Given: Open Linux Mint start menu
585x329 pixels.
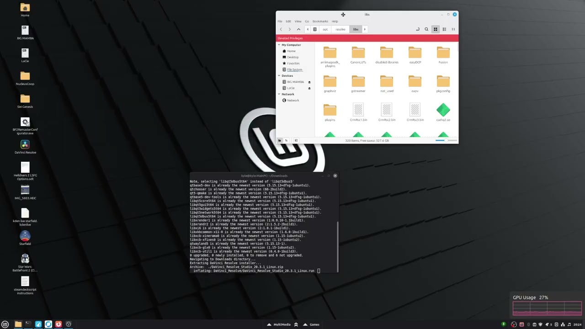Looking at the screenshot, I should (5, 324).
